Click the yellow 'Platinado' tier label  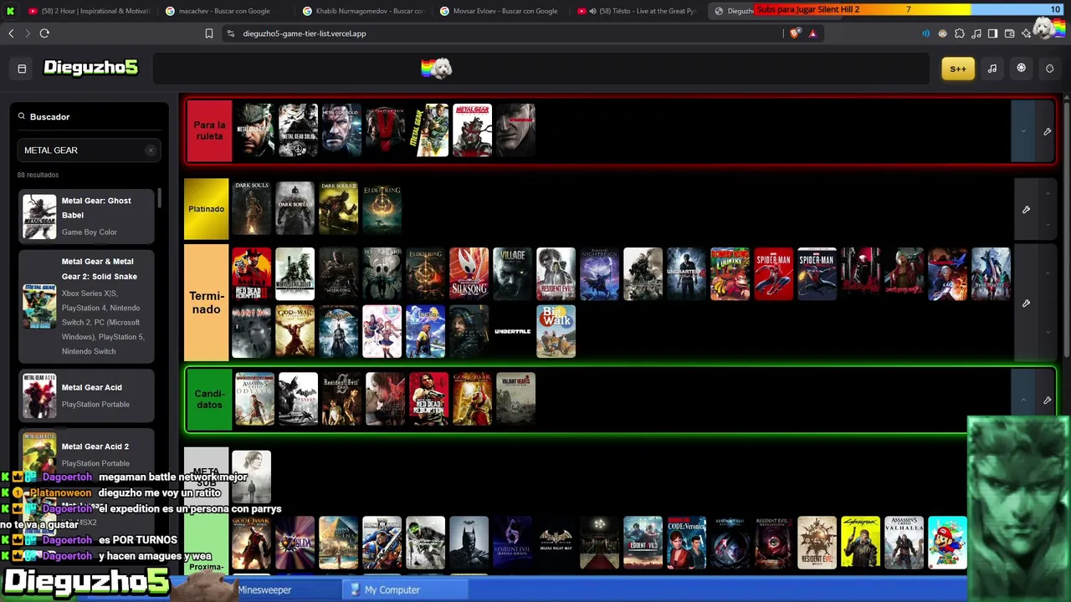pos(206,209)
